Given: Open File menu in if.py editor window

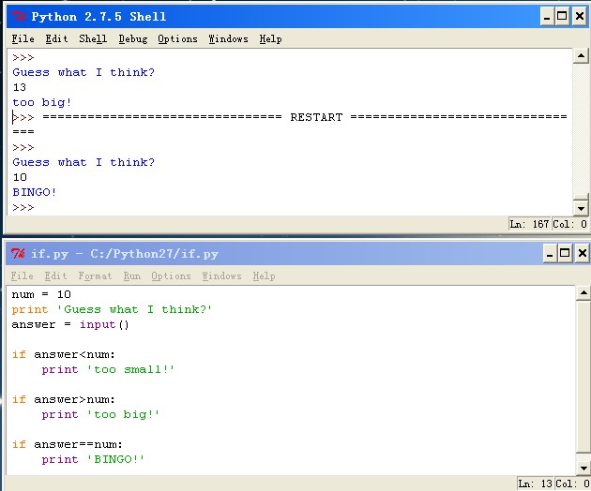Looking at the screenshot, I should (22, 276).
